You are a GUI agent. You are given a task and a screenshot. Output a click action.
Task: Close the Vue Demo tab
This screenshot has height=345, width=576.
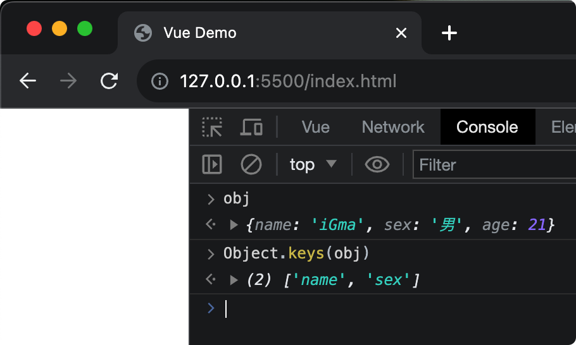(401, 33)
